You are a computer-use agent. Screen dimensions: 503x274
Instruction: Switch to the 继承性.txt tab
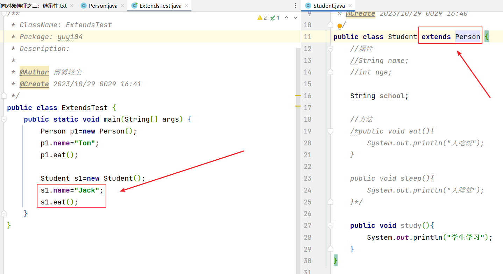tap(34, 6)
